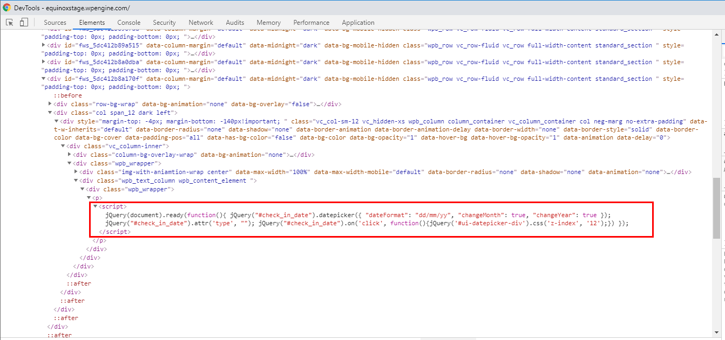Toggle the device toolbar icon
Viewport: 725px width, 340px height.
point(24,22)
